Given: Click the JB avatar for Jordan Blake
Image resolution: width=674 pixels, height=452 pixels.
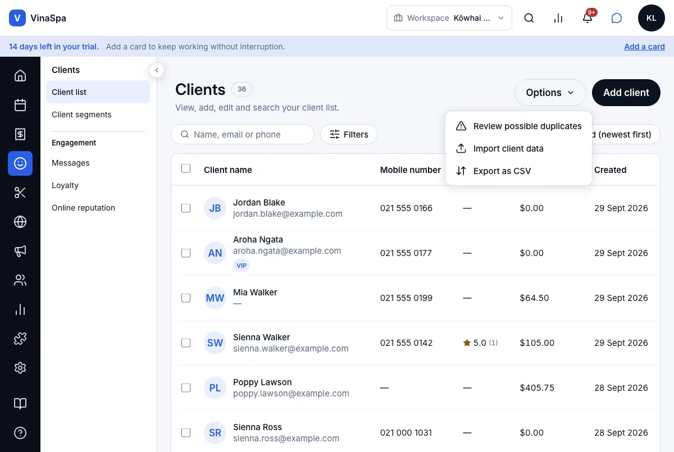Looking at the screenshot, I should (215, 208).
